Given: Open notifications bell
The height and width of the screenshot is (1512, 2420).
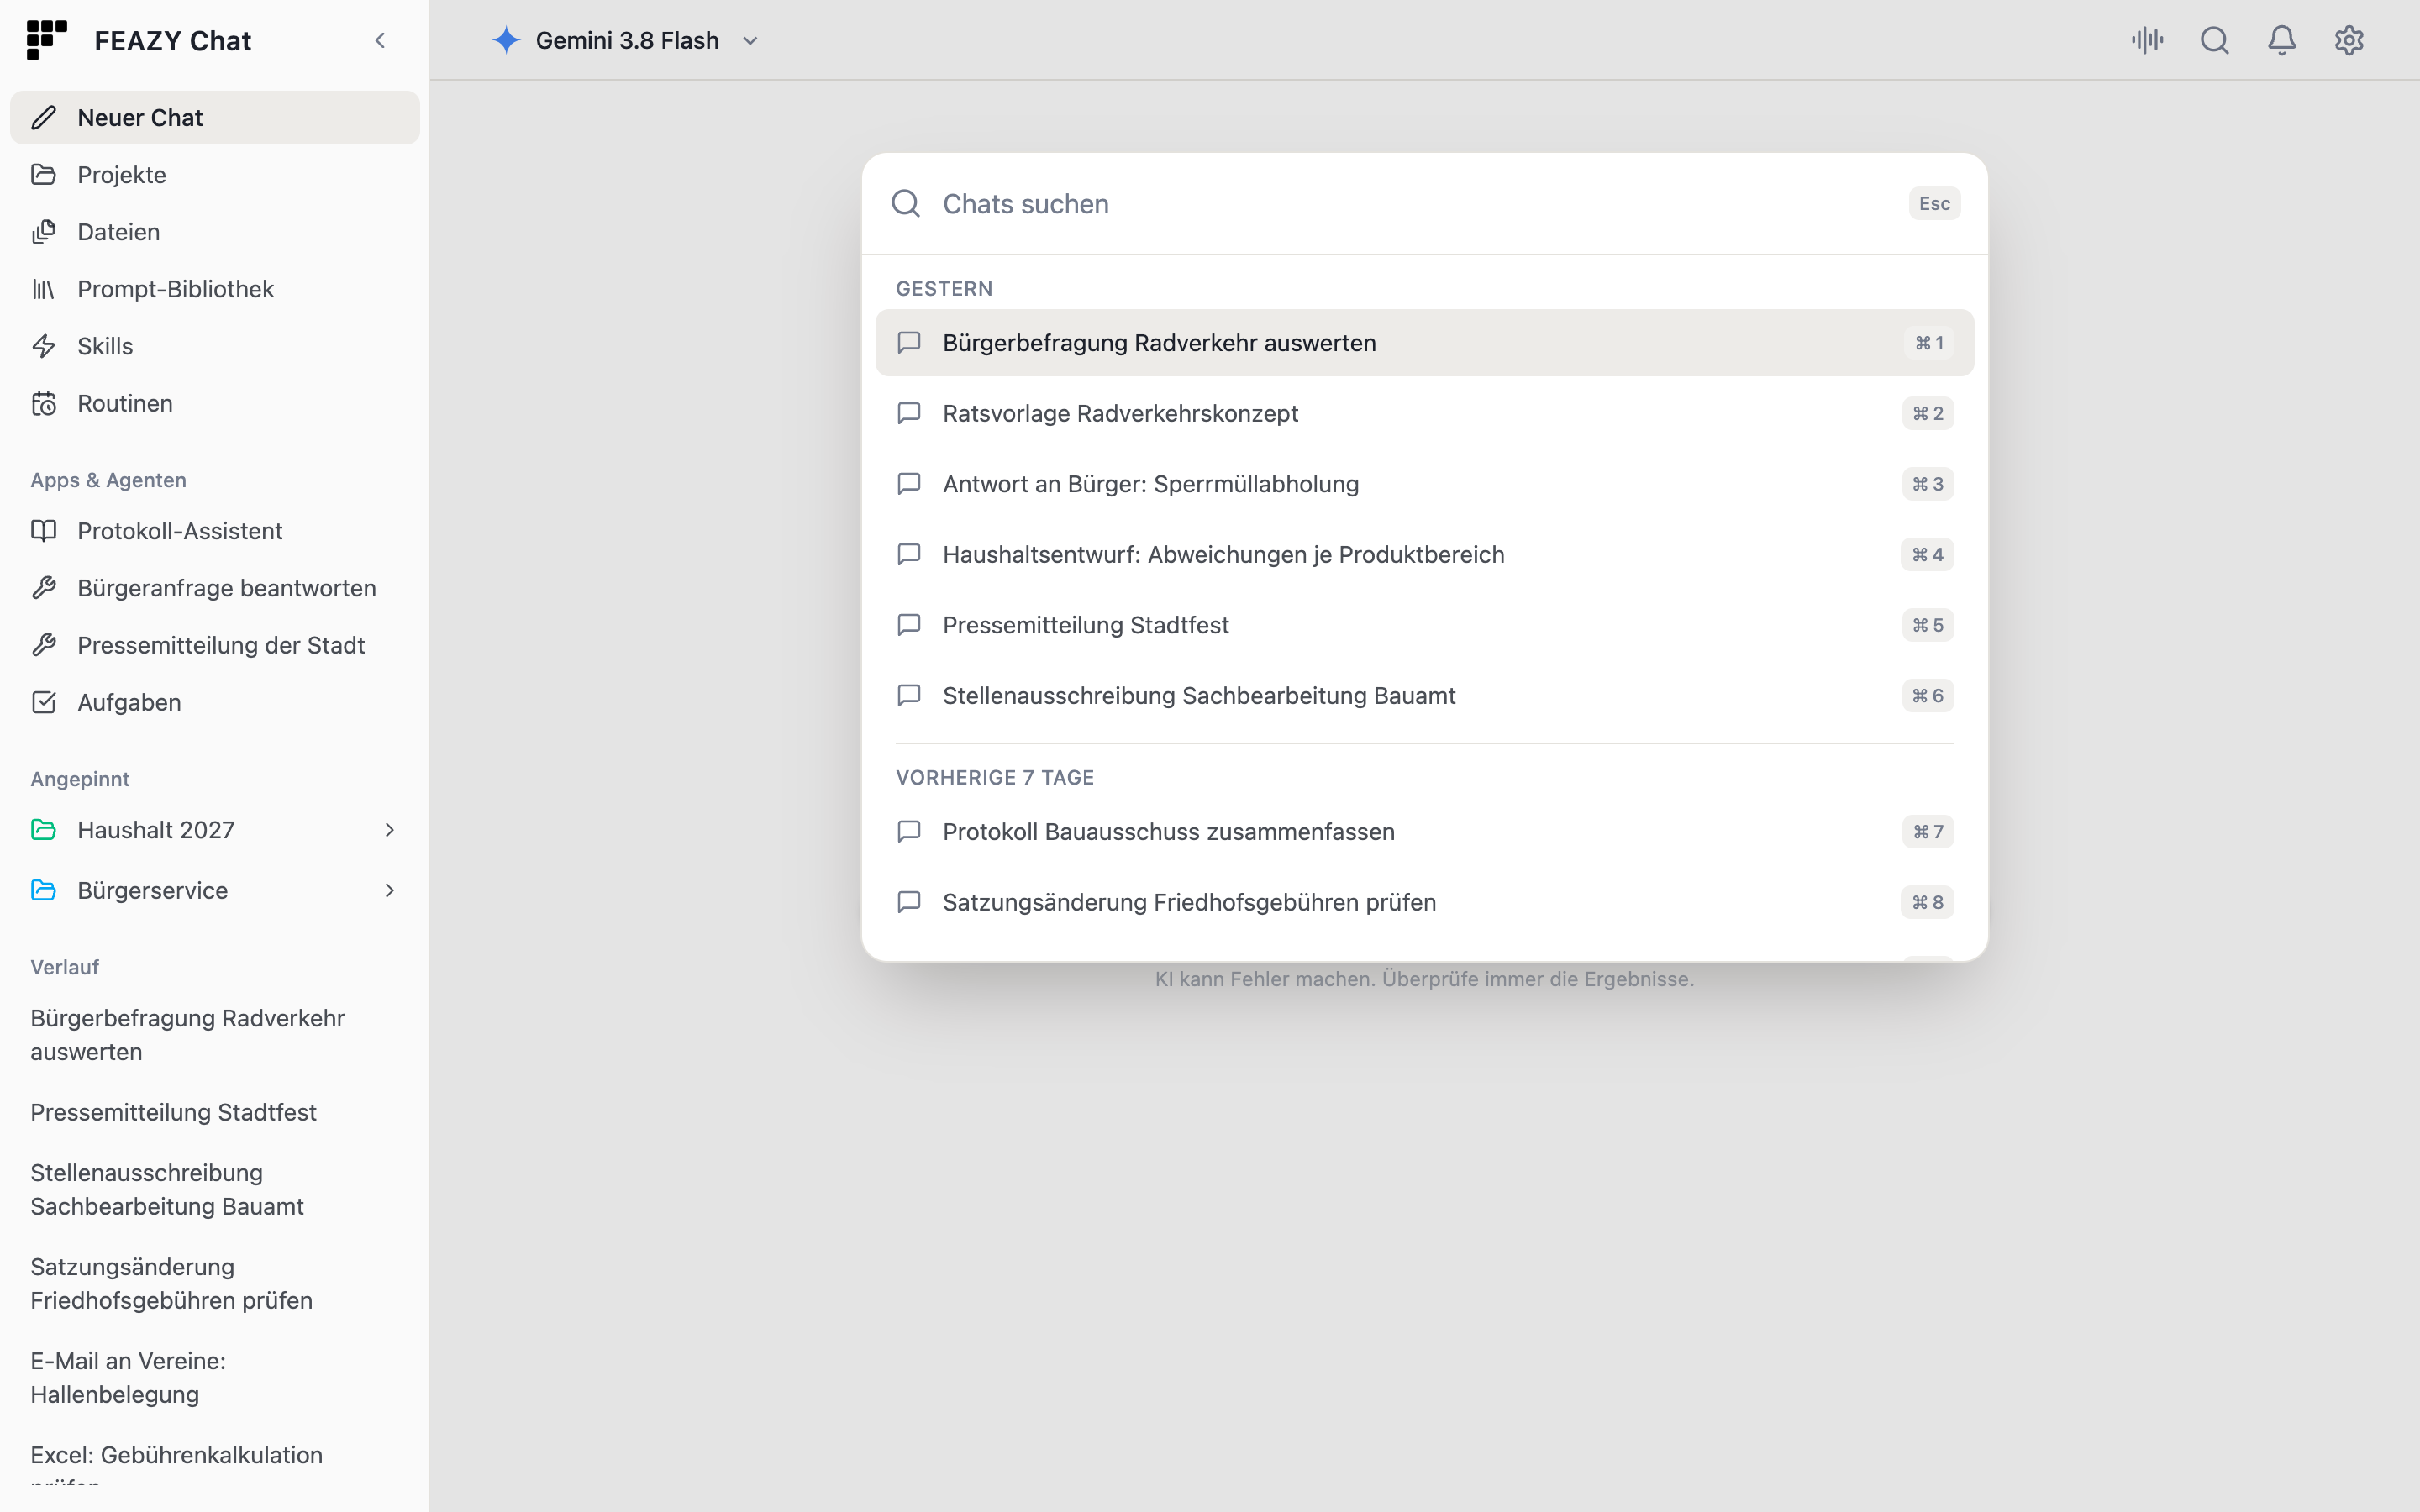Looking at the screenshot, I should tap(2282, 40).
